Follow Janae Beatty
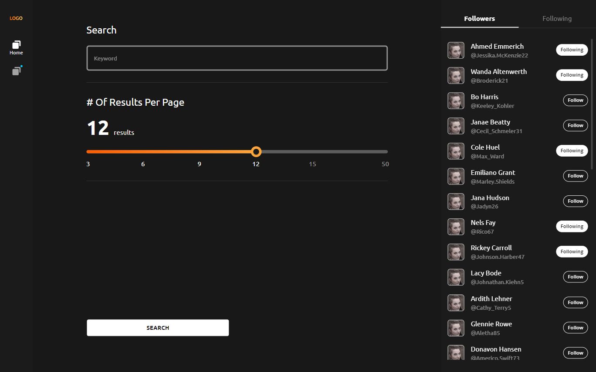The width and height of the screenshot is (596, 372). [575, 126]
